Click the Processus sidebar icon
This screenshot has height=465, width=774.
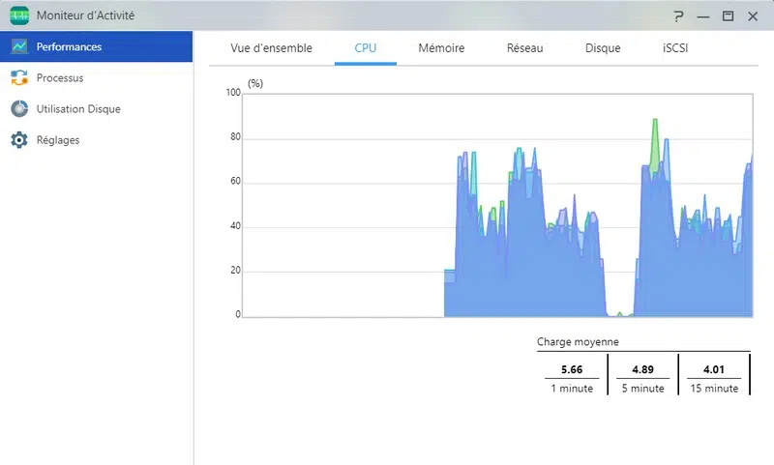point(19,78)
